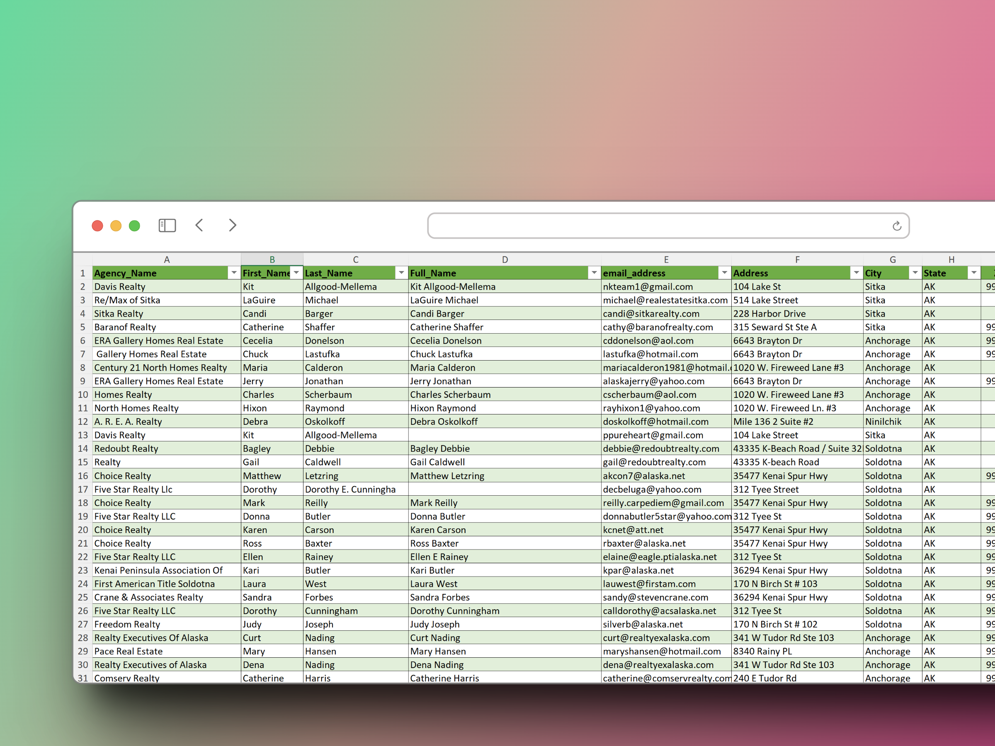
Task: Toggle the sidebar panel icon
Action: pos(167,225)
